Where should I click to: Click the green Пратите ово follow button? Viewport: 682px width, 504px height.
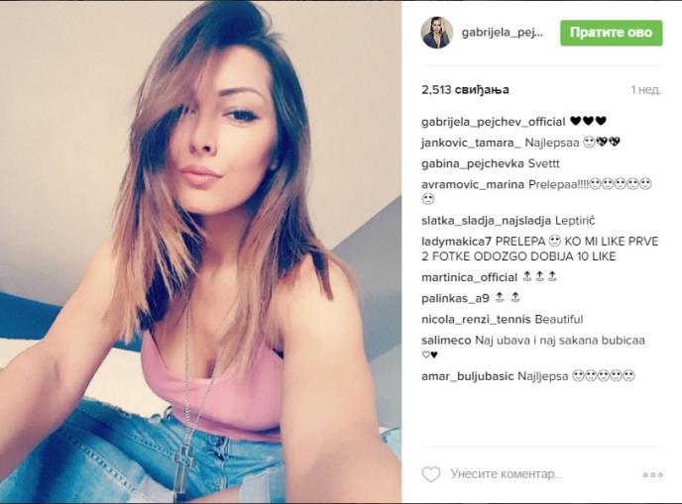coord(611,33)
